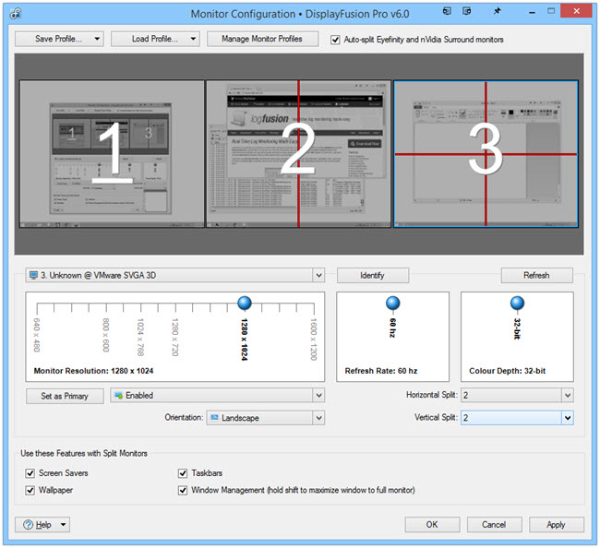The image size is (600, 548).
Task: Toggle the Taskbars checkbox
Action: (183, 473)
